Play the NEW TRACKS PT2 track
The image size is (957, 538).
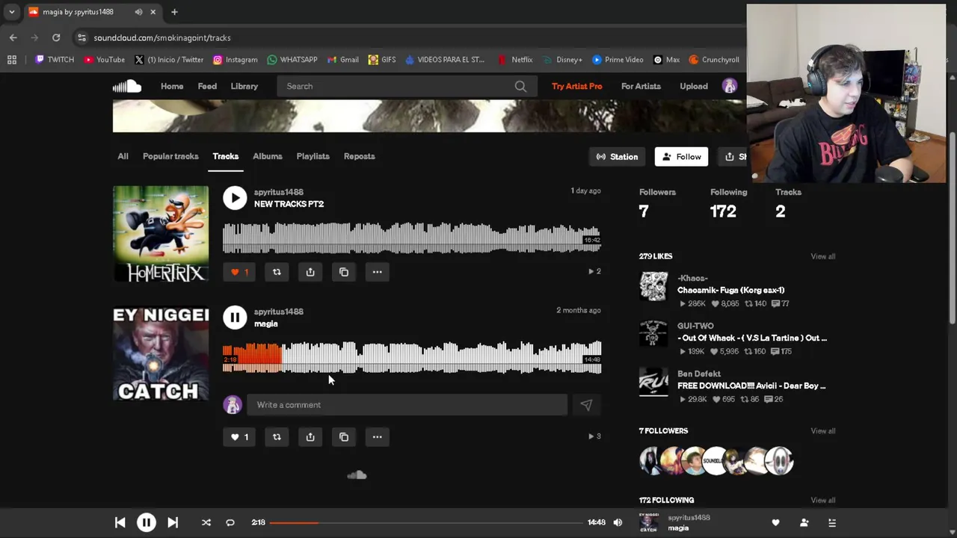(235, 198)
